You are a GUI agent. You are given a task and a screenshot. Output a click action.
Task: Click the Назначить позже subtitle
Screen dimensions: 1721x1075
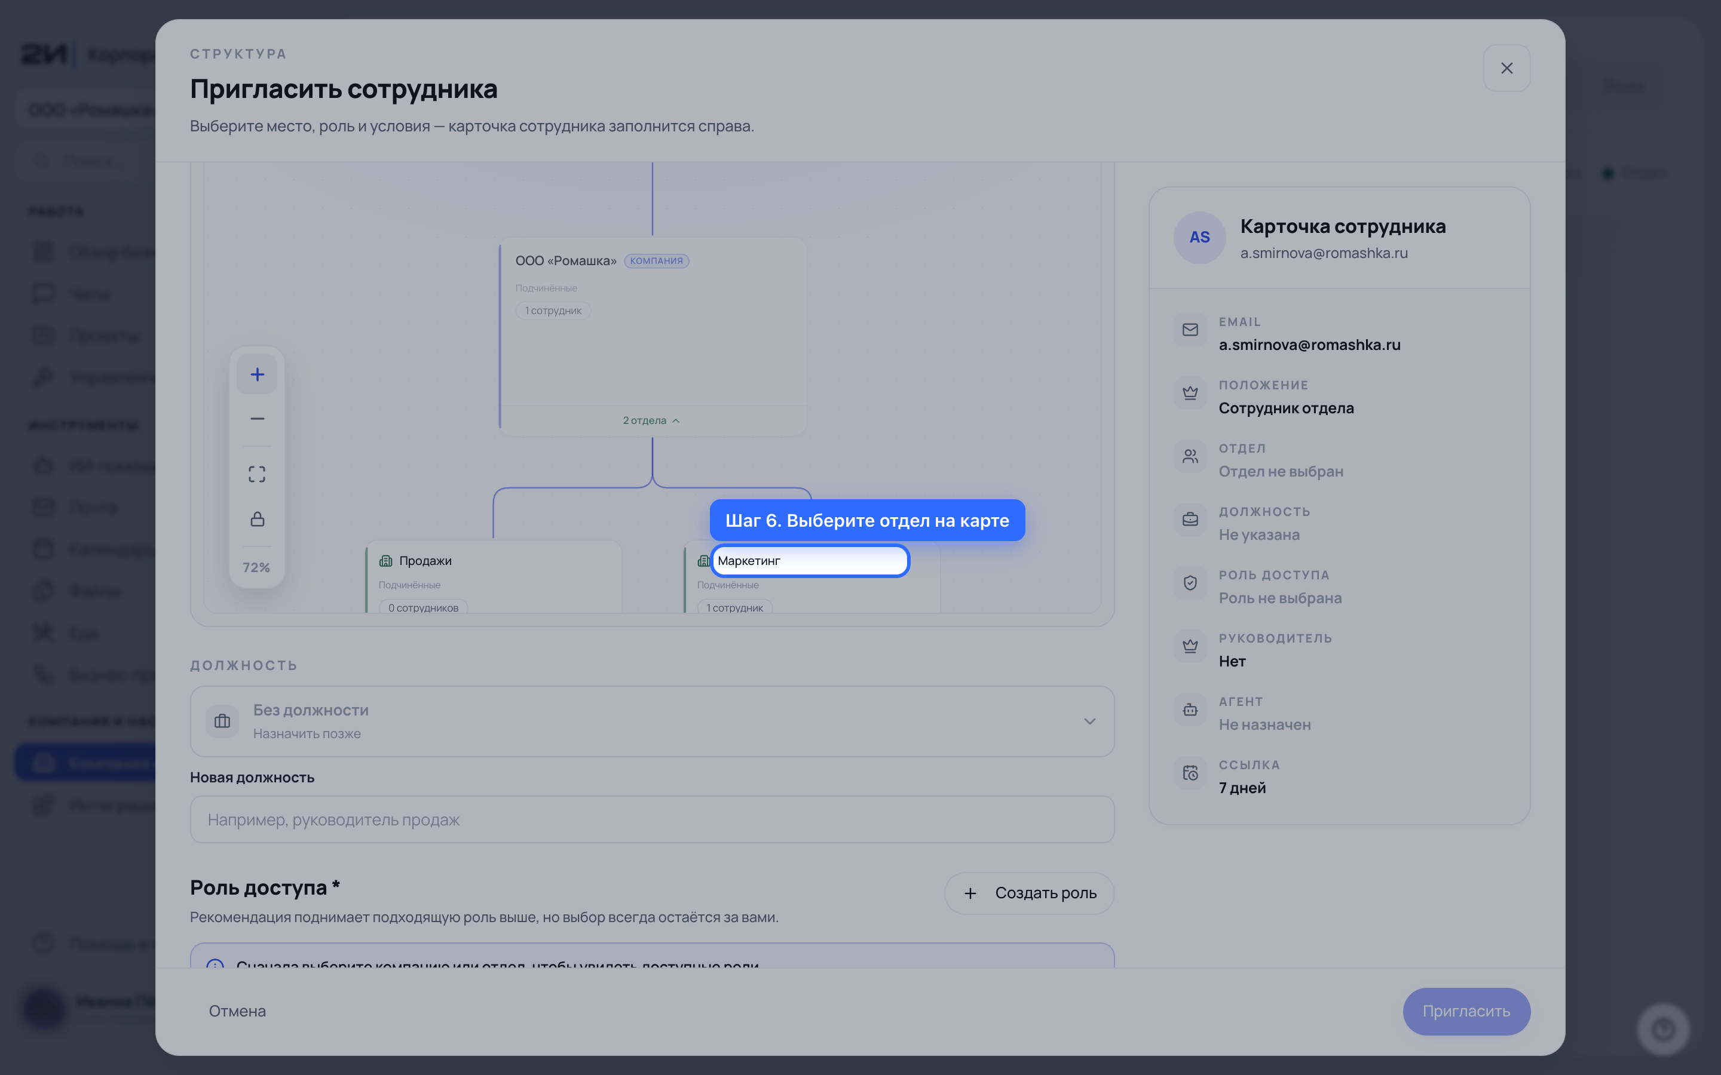click(307, 734)
